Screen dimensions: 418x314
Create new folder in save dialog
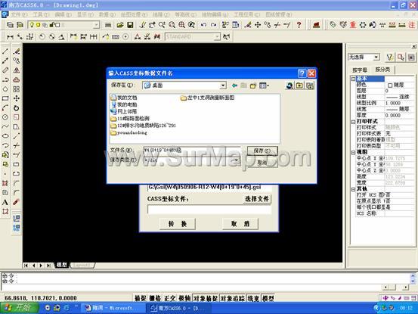(253, 85)
